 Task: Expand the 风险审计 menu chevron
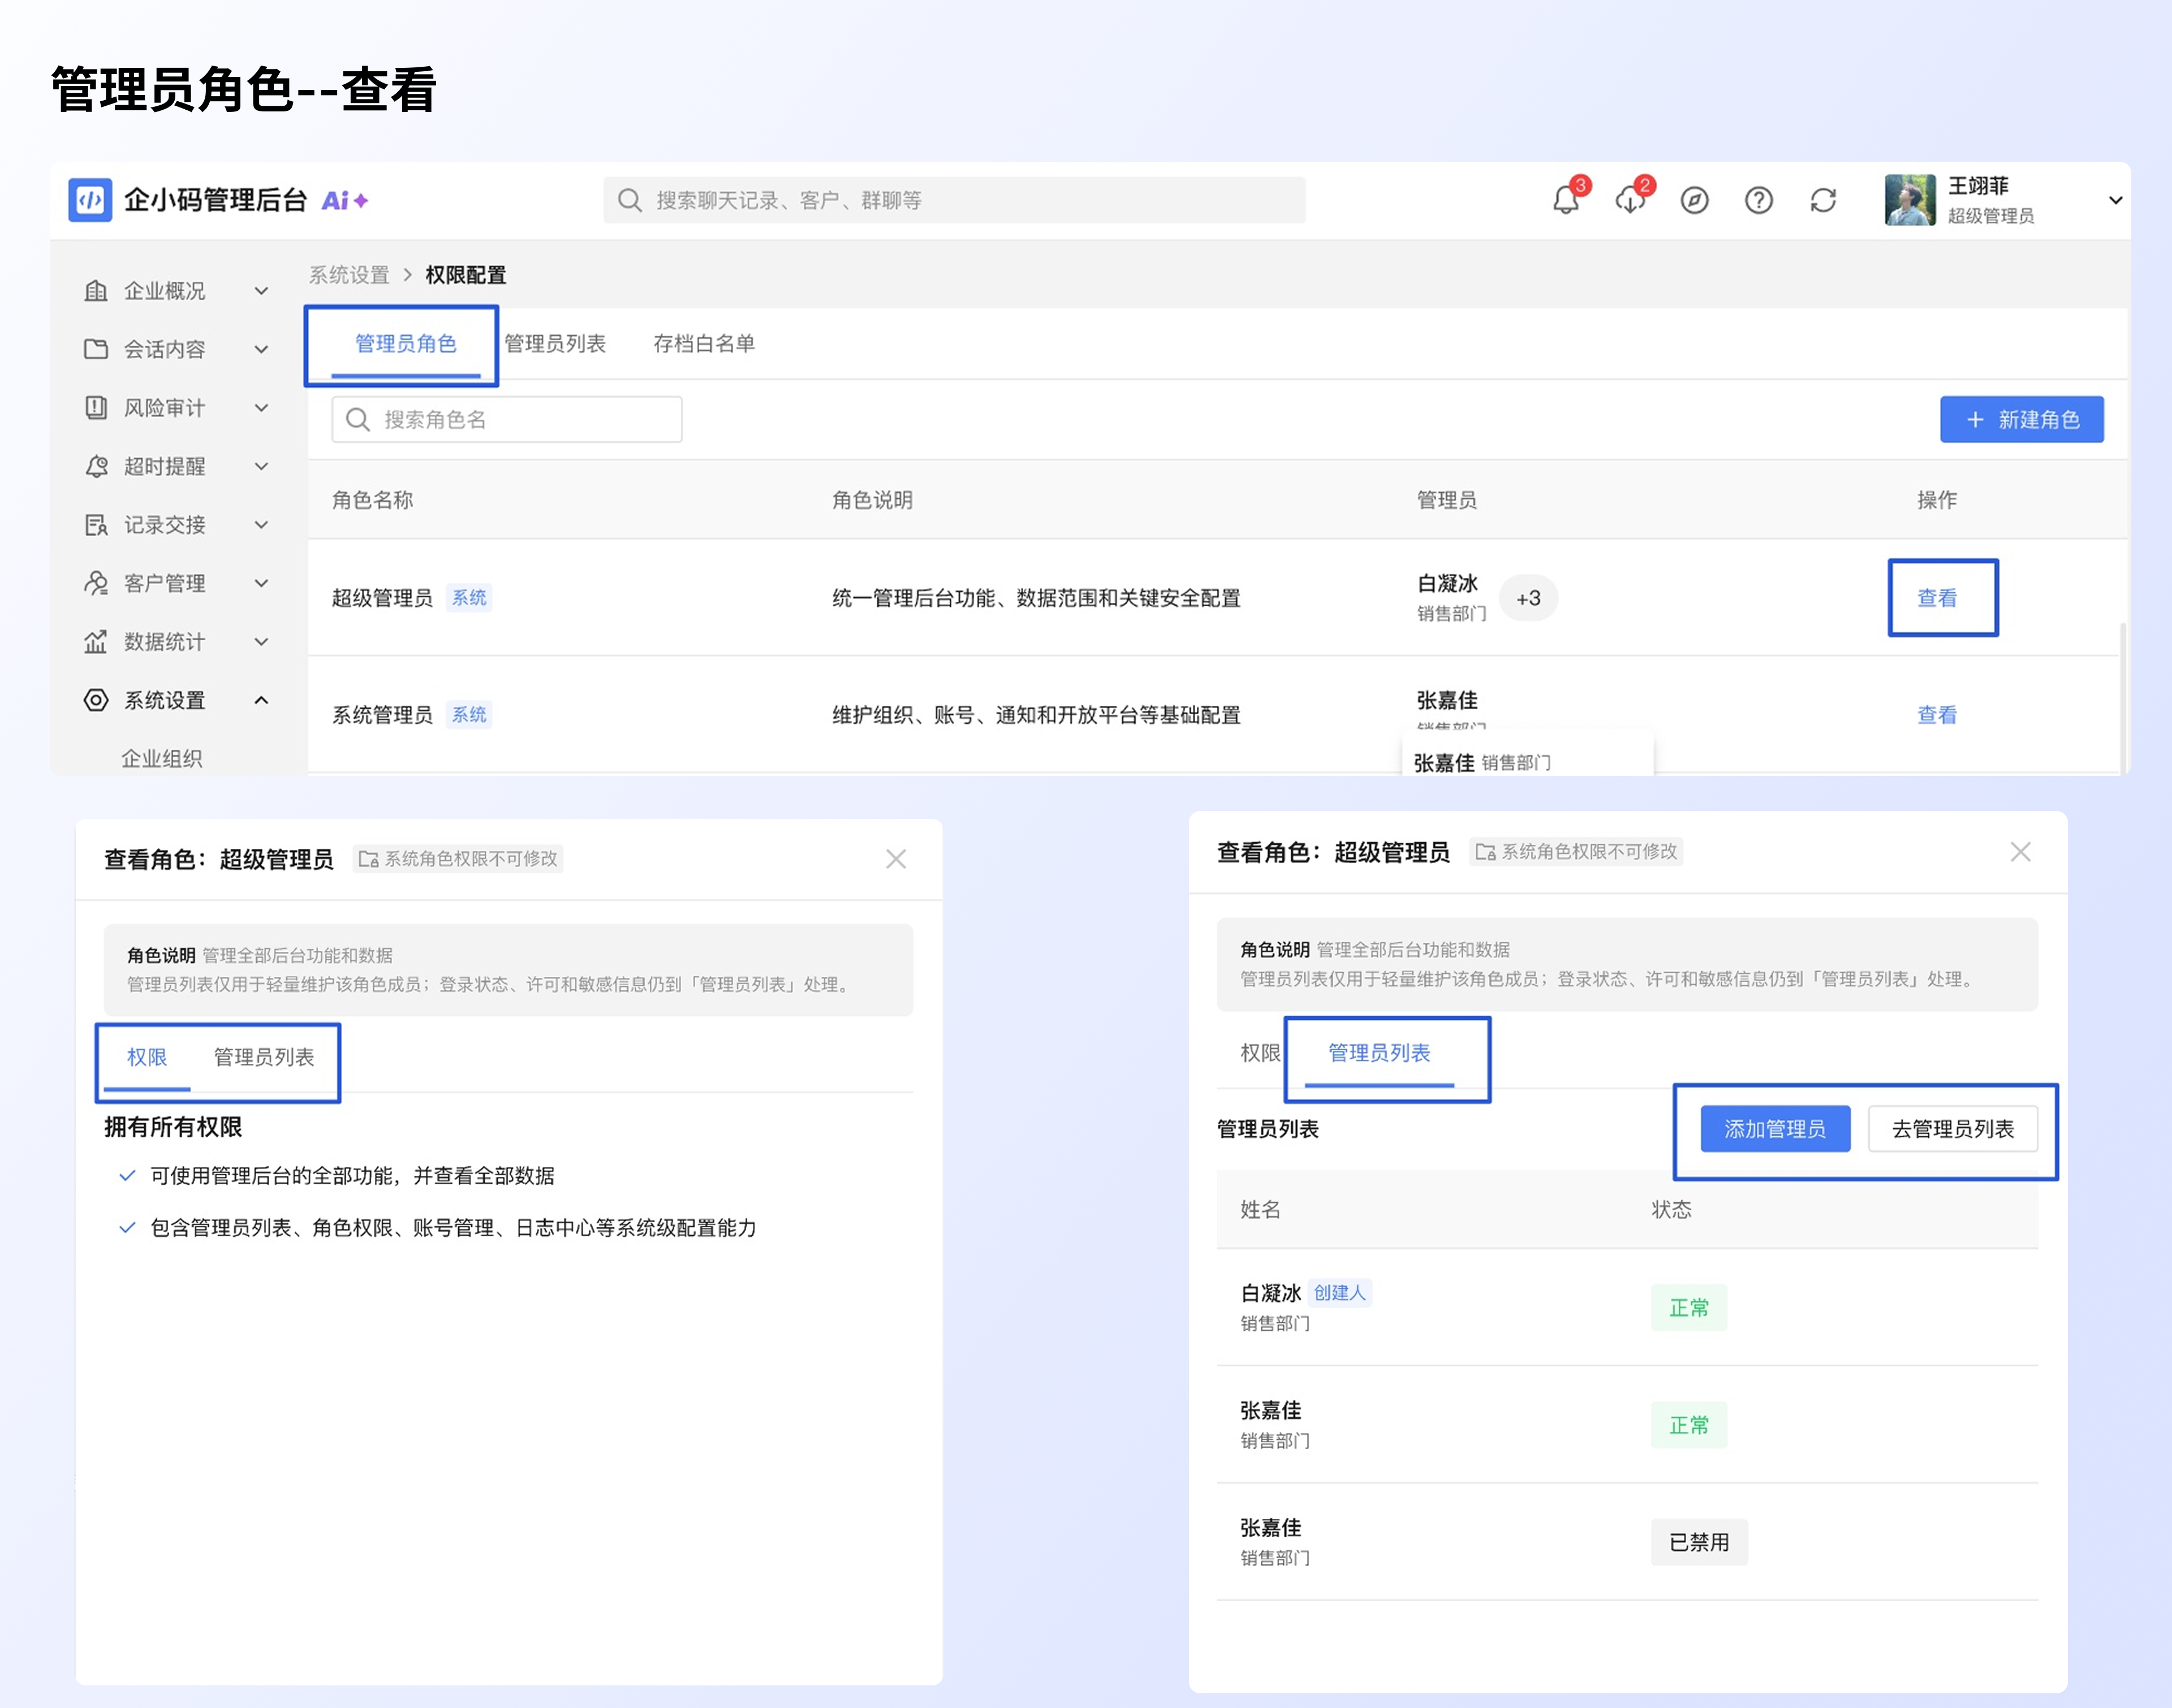tap(261, 408)
